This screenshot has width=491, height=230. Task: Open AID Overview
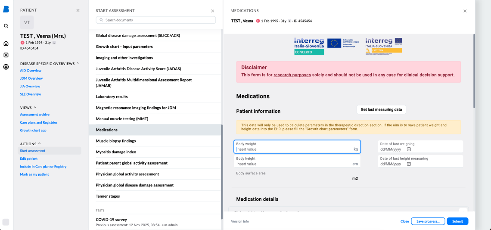31,71
